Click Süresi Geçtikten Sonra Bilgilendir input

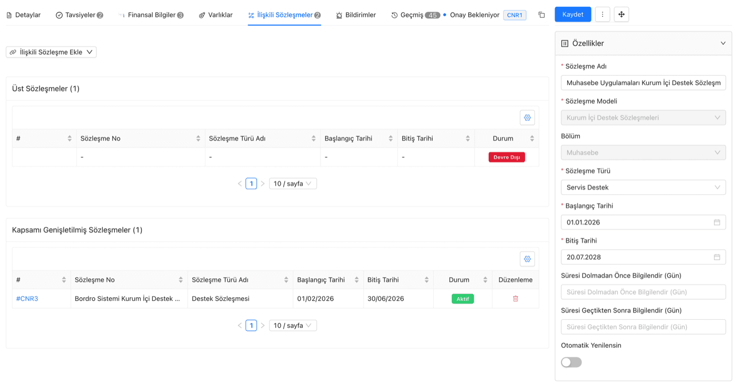[643, 327]
